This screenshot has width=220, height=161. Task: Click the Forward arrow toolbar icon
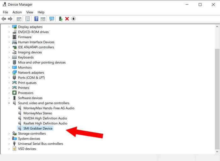tap(10, 19)
